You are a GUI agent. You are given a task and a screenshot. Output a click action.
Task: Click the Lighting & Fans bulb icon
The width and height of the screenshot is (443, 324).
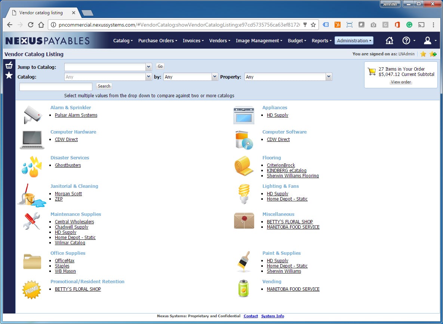tap(244, 194)
